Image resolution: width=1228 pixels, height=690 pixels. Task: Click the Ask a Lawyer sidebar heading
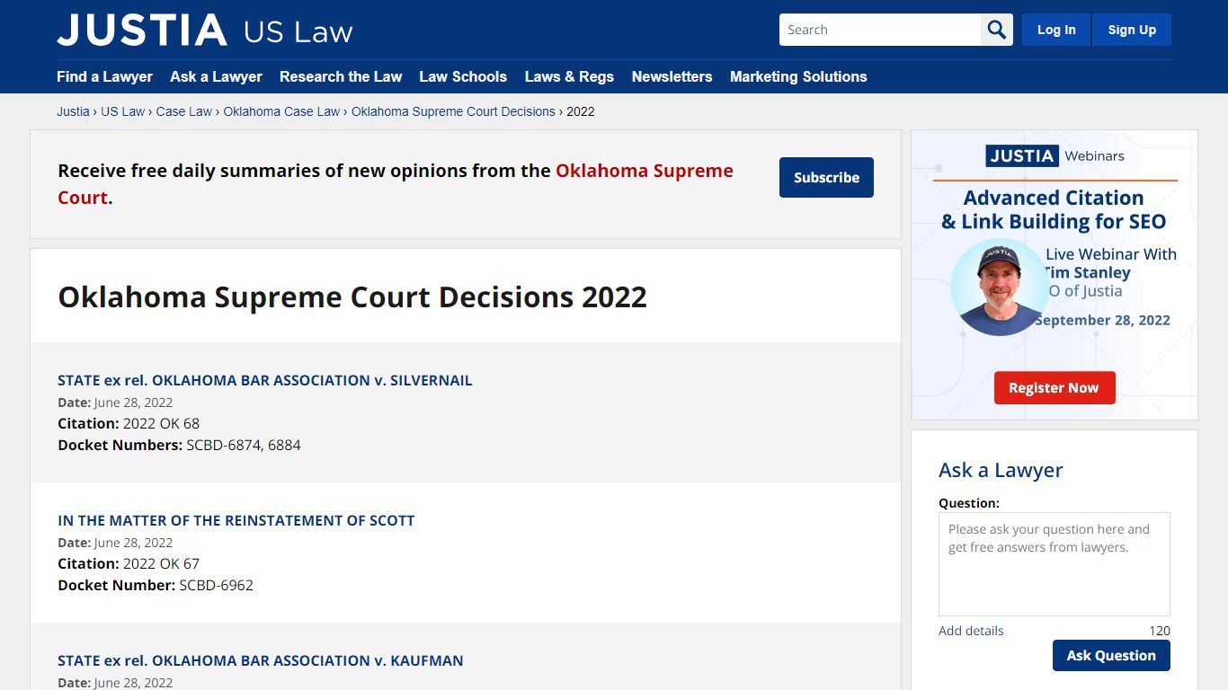pyautogui.click(x=1001, y=470)
